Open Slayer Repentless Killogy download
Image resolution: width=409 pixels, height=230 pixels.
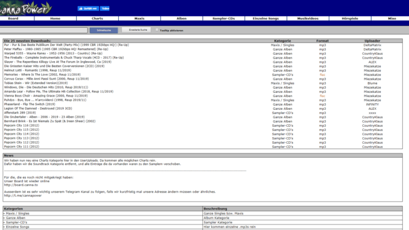pyautogui.click(x=58, y=62)
